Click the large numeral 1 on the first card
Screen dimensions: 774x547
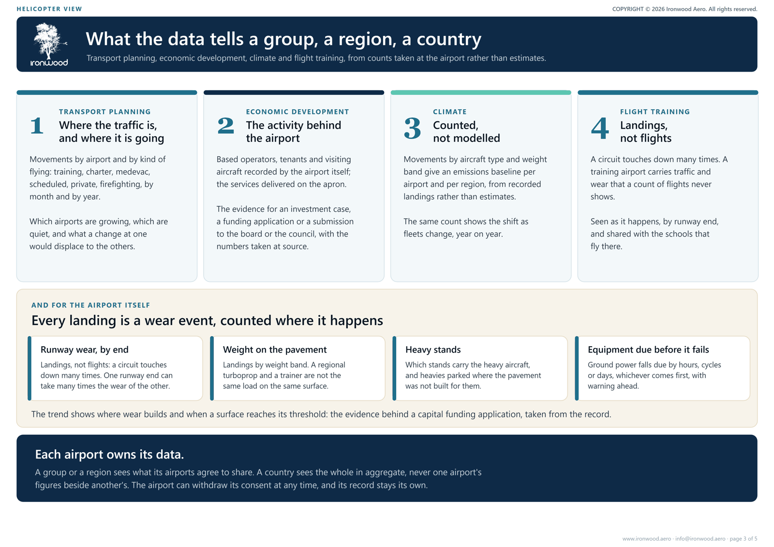(37, 126)
